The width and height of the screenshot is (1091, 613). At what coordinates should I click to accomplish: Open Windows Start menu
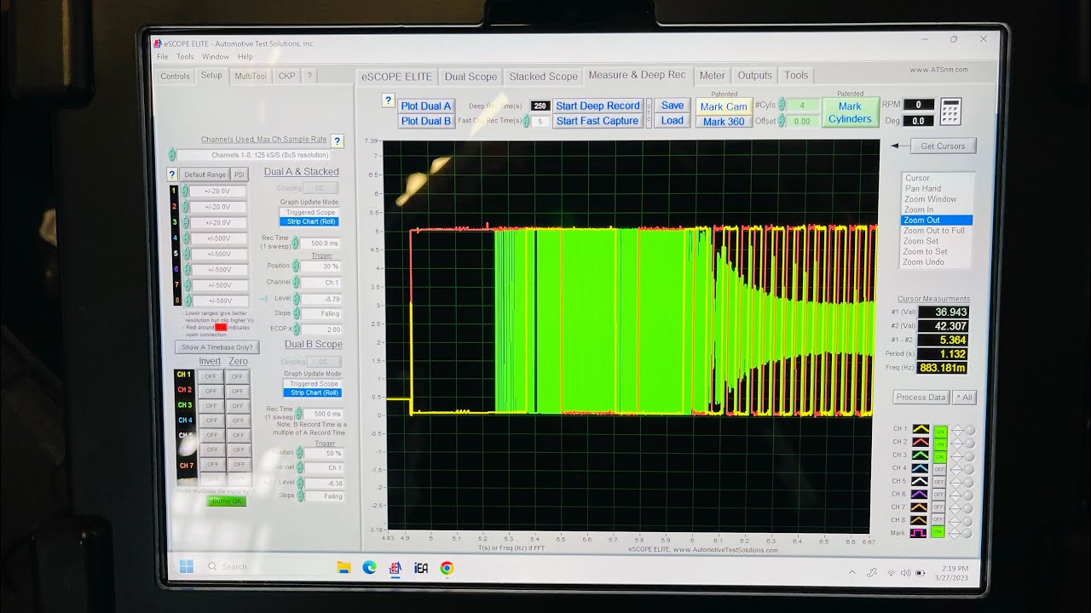[186, 566]
